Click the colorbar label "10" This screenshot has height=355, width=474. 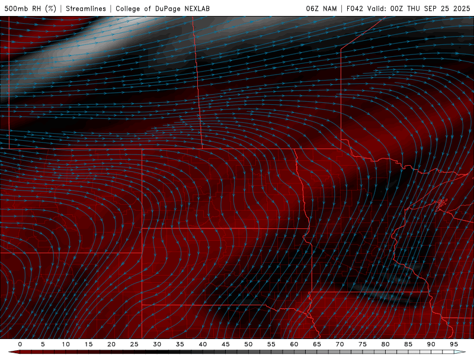coord(66,344)
